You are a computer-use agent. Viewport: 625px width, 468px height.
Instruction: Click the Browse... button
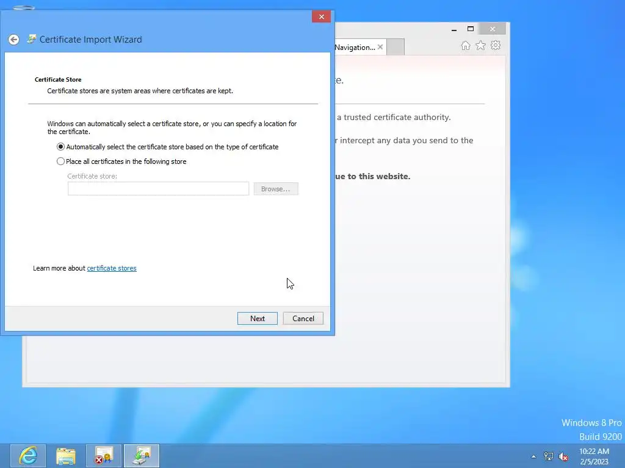276,189
